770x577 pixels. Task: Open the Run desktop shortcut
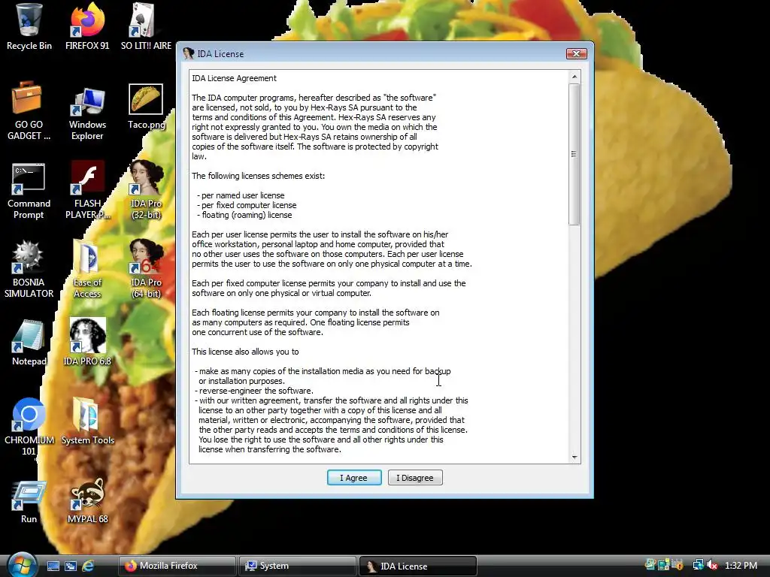pos(29,502)
